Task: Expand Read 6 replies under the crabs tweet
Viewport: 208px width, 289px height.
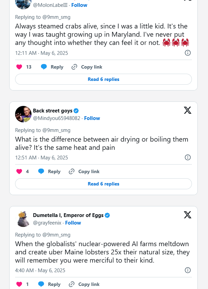Action: 103,79
